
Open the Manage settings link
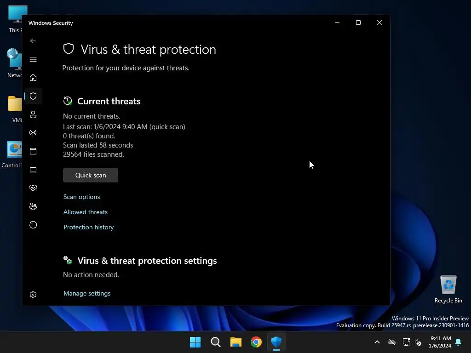(x=87, y=293)
